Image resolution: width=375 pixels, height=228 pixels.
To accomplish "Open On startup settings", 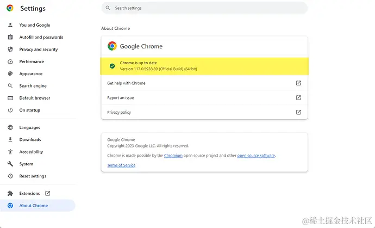I will 30,110.
